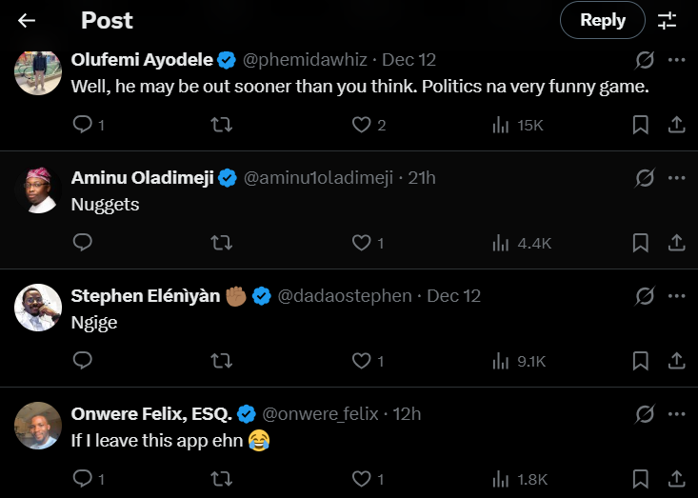Like Olufemi Ayodele's reply
Image resolution: width=698 pixels, height=498 pixels.
[x=361, y=125]
